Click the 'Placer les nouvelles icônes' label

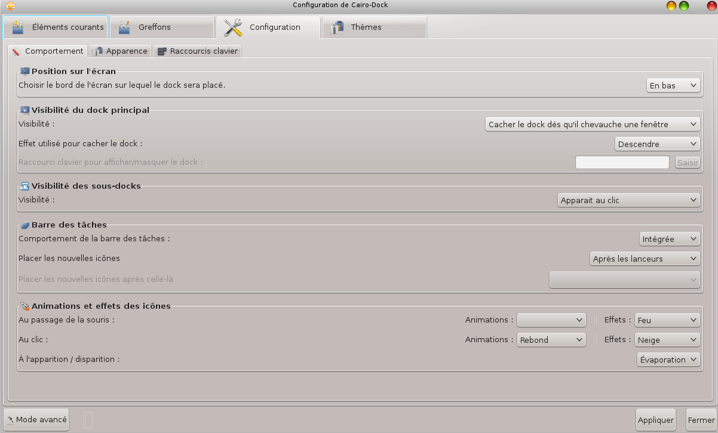click(69, 259)
